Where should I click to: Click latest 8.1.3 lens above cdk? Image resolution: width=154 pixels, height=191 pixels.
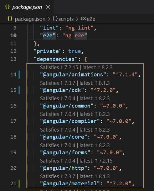tap(94, 83)
